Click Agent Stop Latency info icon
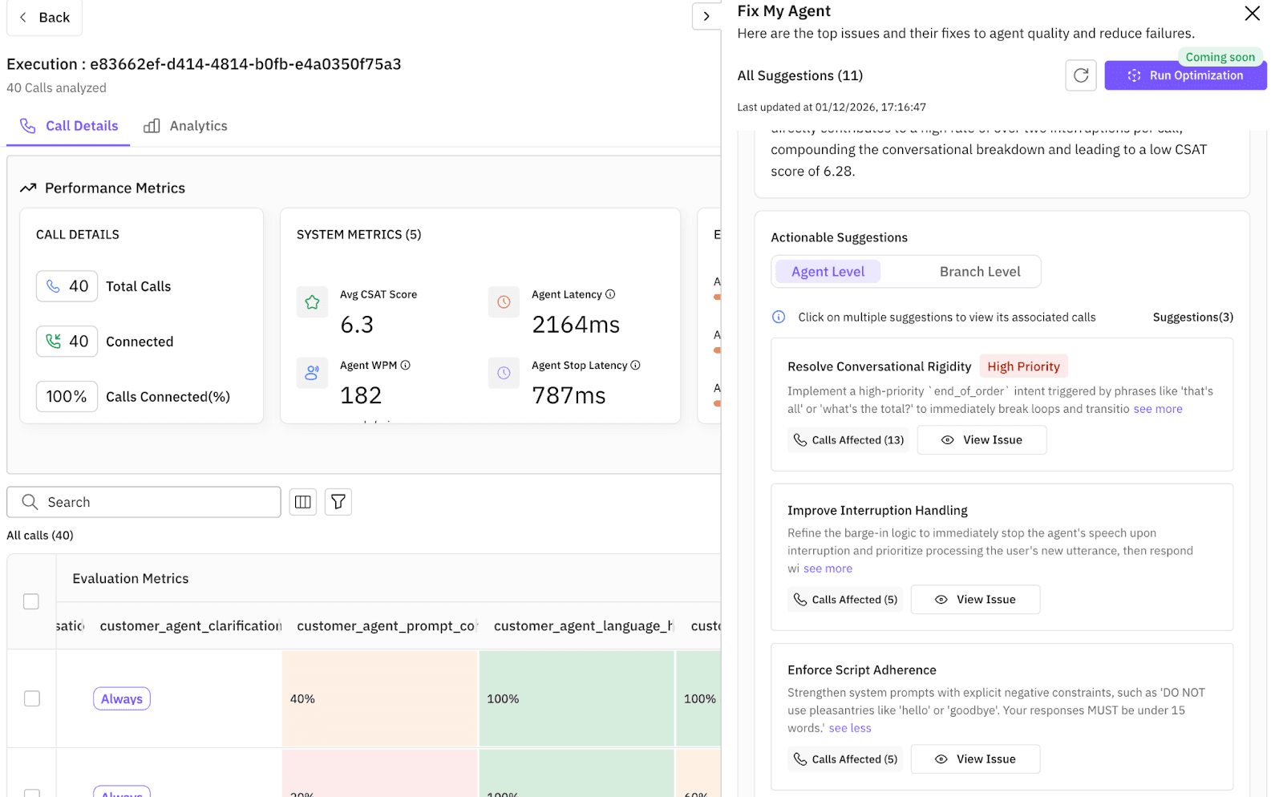The width and height of the screenshot is (1283, 797). coord(635,365)
